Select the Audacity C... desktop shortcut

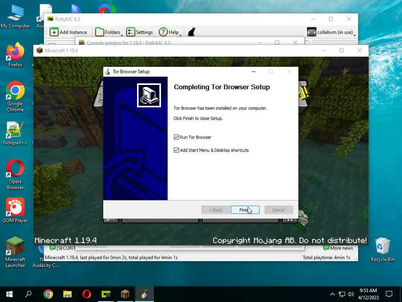tap(46, 265)
